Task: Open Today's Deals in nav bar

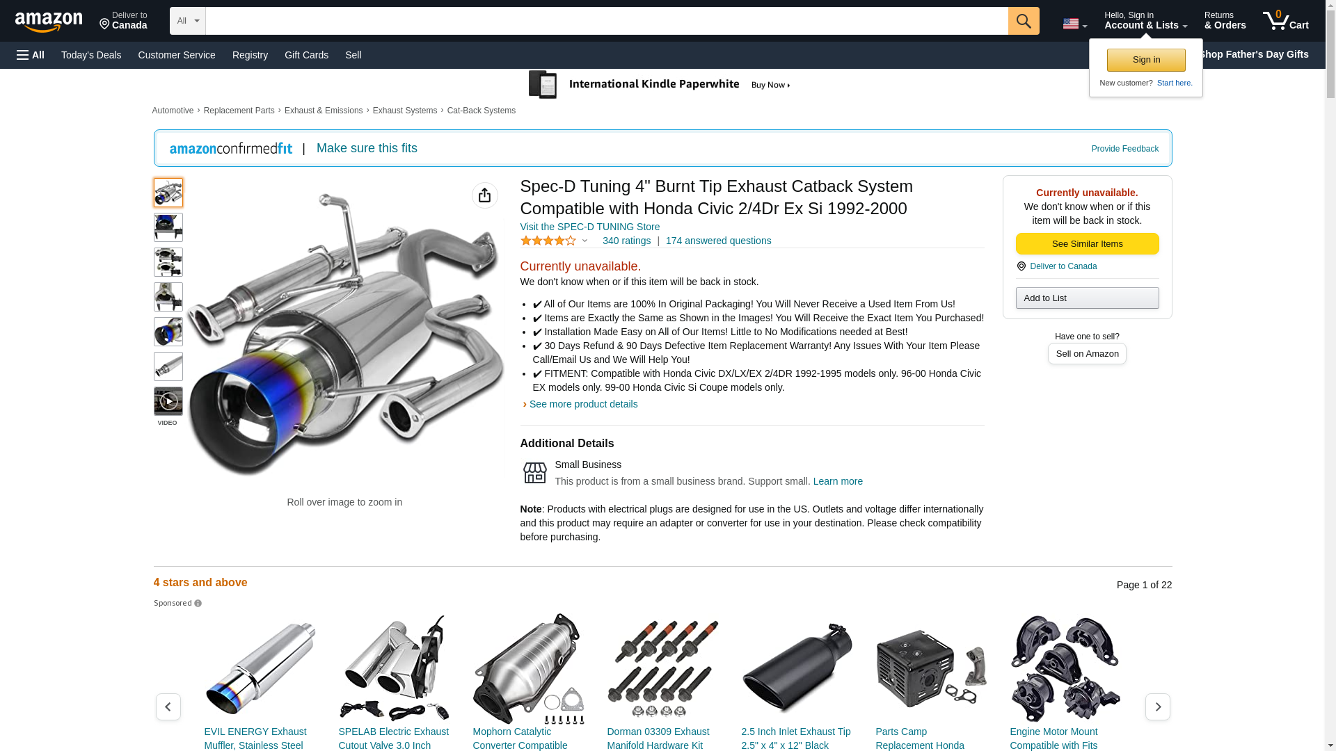Action: click(x=91, y=55)
